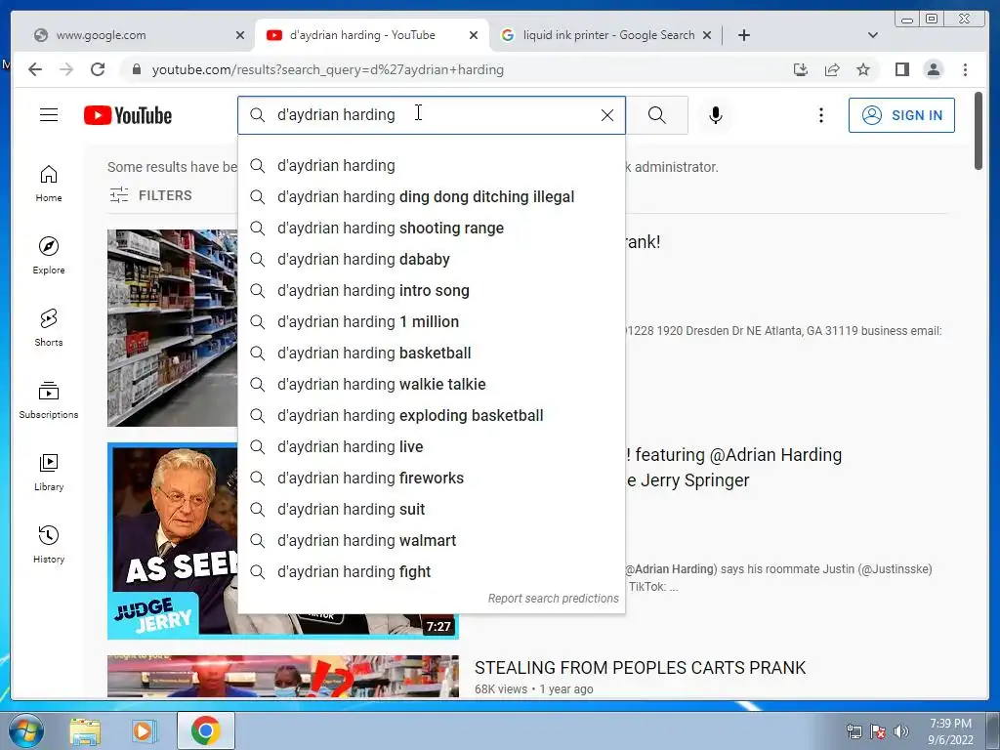Open Windows Explorer from the taskbar
Image resolution: width=1000 pixels, height=750 pixels.
pyautogui.click(x=85, y=730)
